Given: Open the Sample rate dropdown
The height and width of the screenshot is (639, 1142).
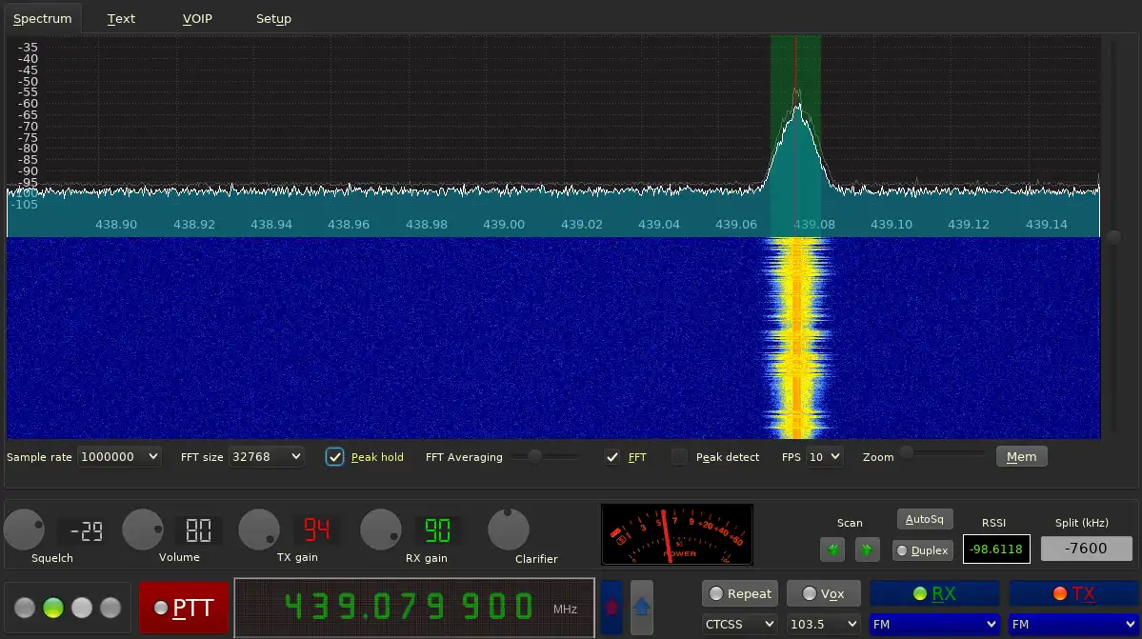Looking at the screenshot, I should 119,457.
